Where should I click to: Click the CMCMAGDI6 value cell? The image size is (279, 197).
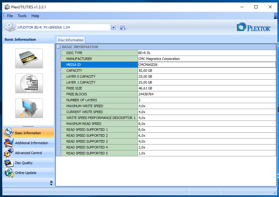click(x=207, y=65)
